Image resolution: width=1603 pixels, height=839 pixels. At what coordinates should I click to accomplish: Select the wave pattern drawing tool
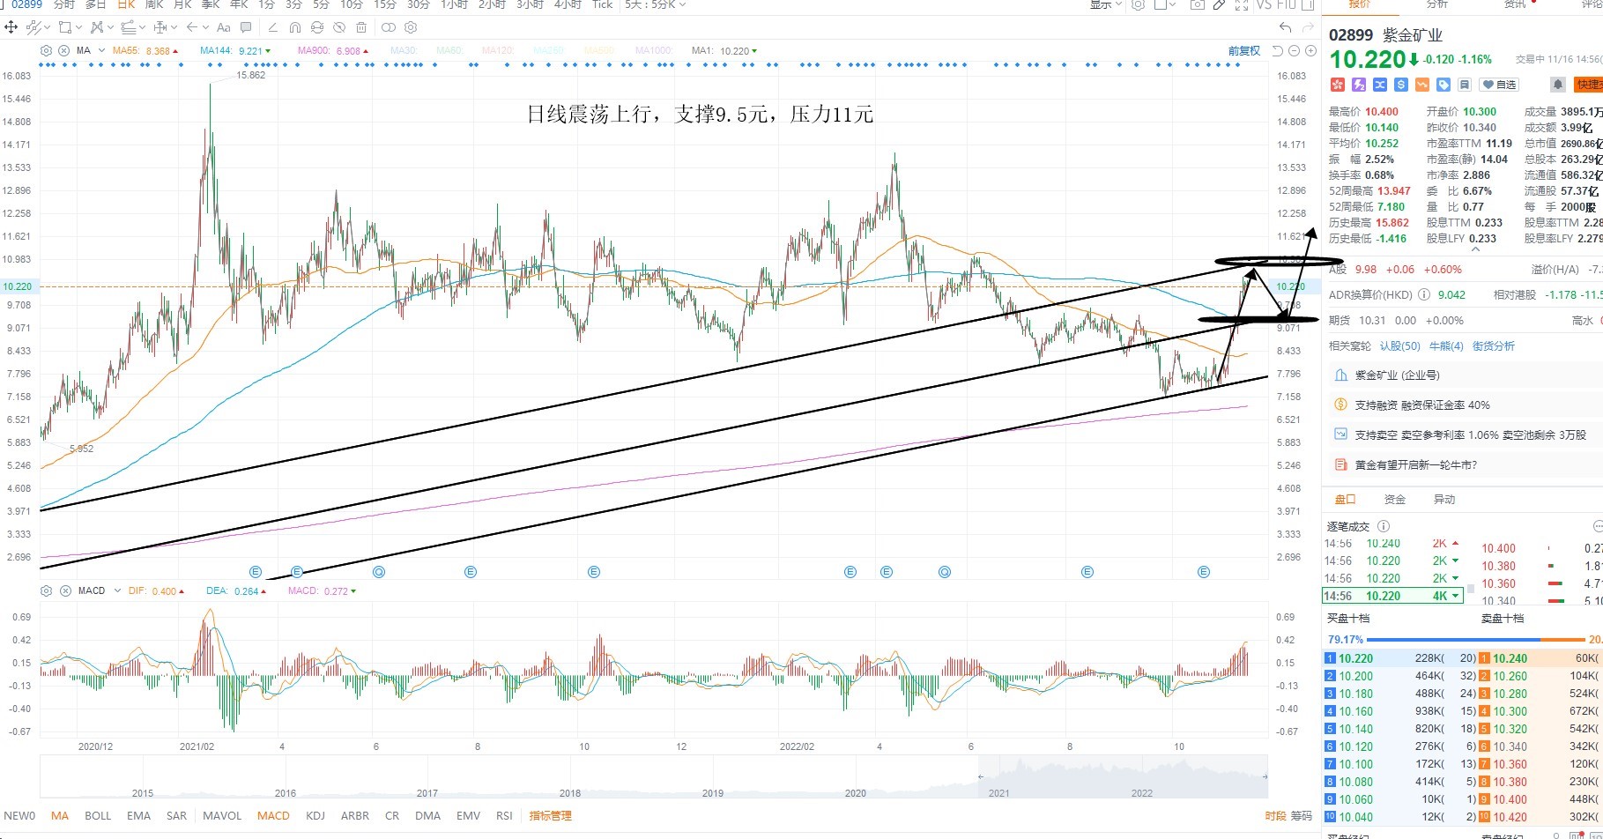click(97, 27)
